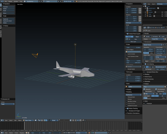
Task: Adjust the PNG Compression slider
Action: coord(155,98)
